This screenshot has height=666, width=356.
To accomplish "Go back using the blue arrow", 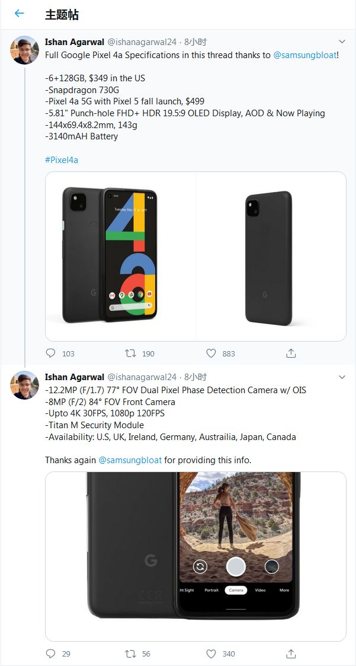I will click(19, 14).
